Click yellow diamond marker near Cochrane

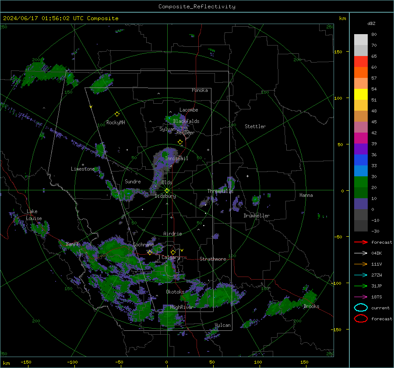pos(150,252)
